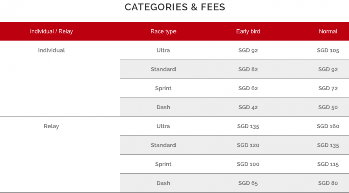Click Relay Sprint early bird SGD 100
Screen dimensions: 349x193
[x=248, y=164]
